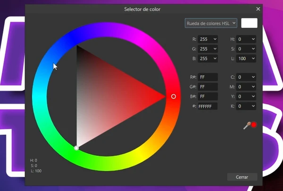Expand the H value dropdown arrow
Viewport: 283px width, 191px height.
coord(253,39)
